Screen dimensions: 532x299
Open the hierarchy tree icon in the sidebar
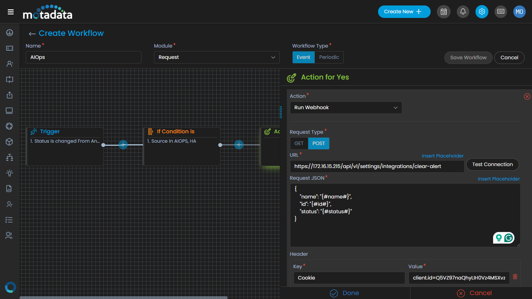pyautogui.click(x=9, y=157)
